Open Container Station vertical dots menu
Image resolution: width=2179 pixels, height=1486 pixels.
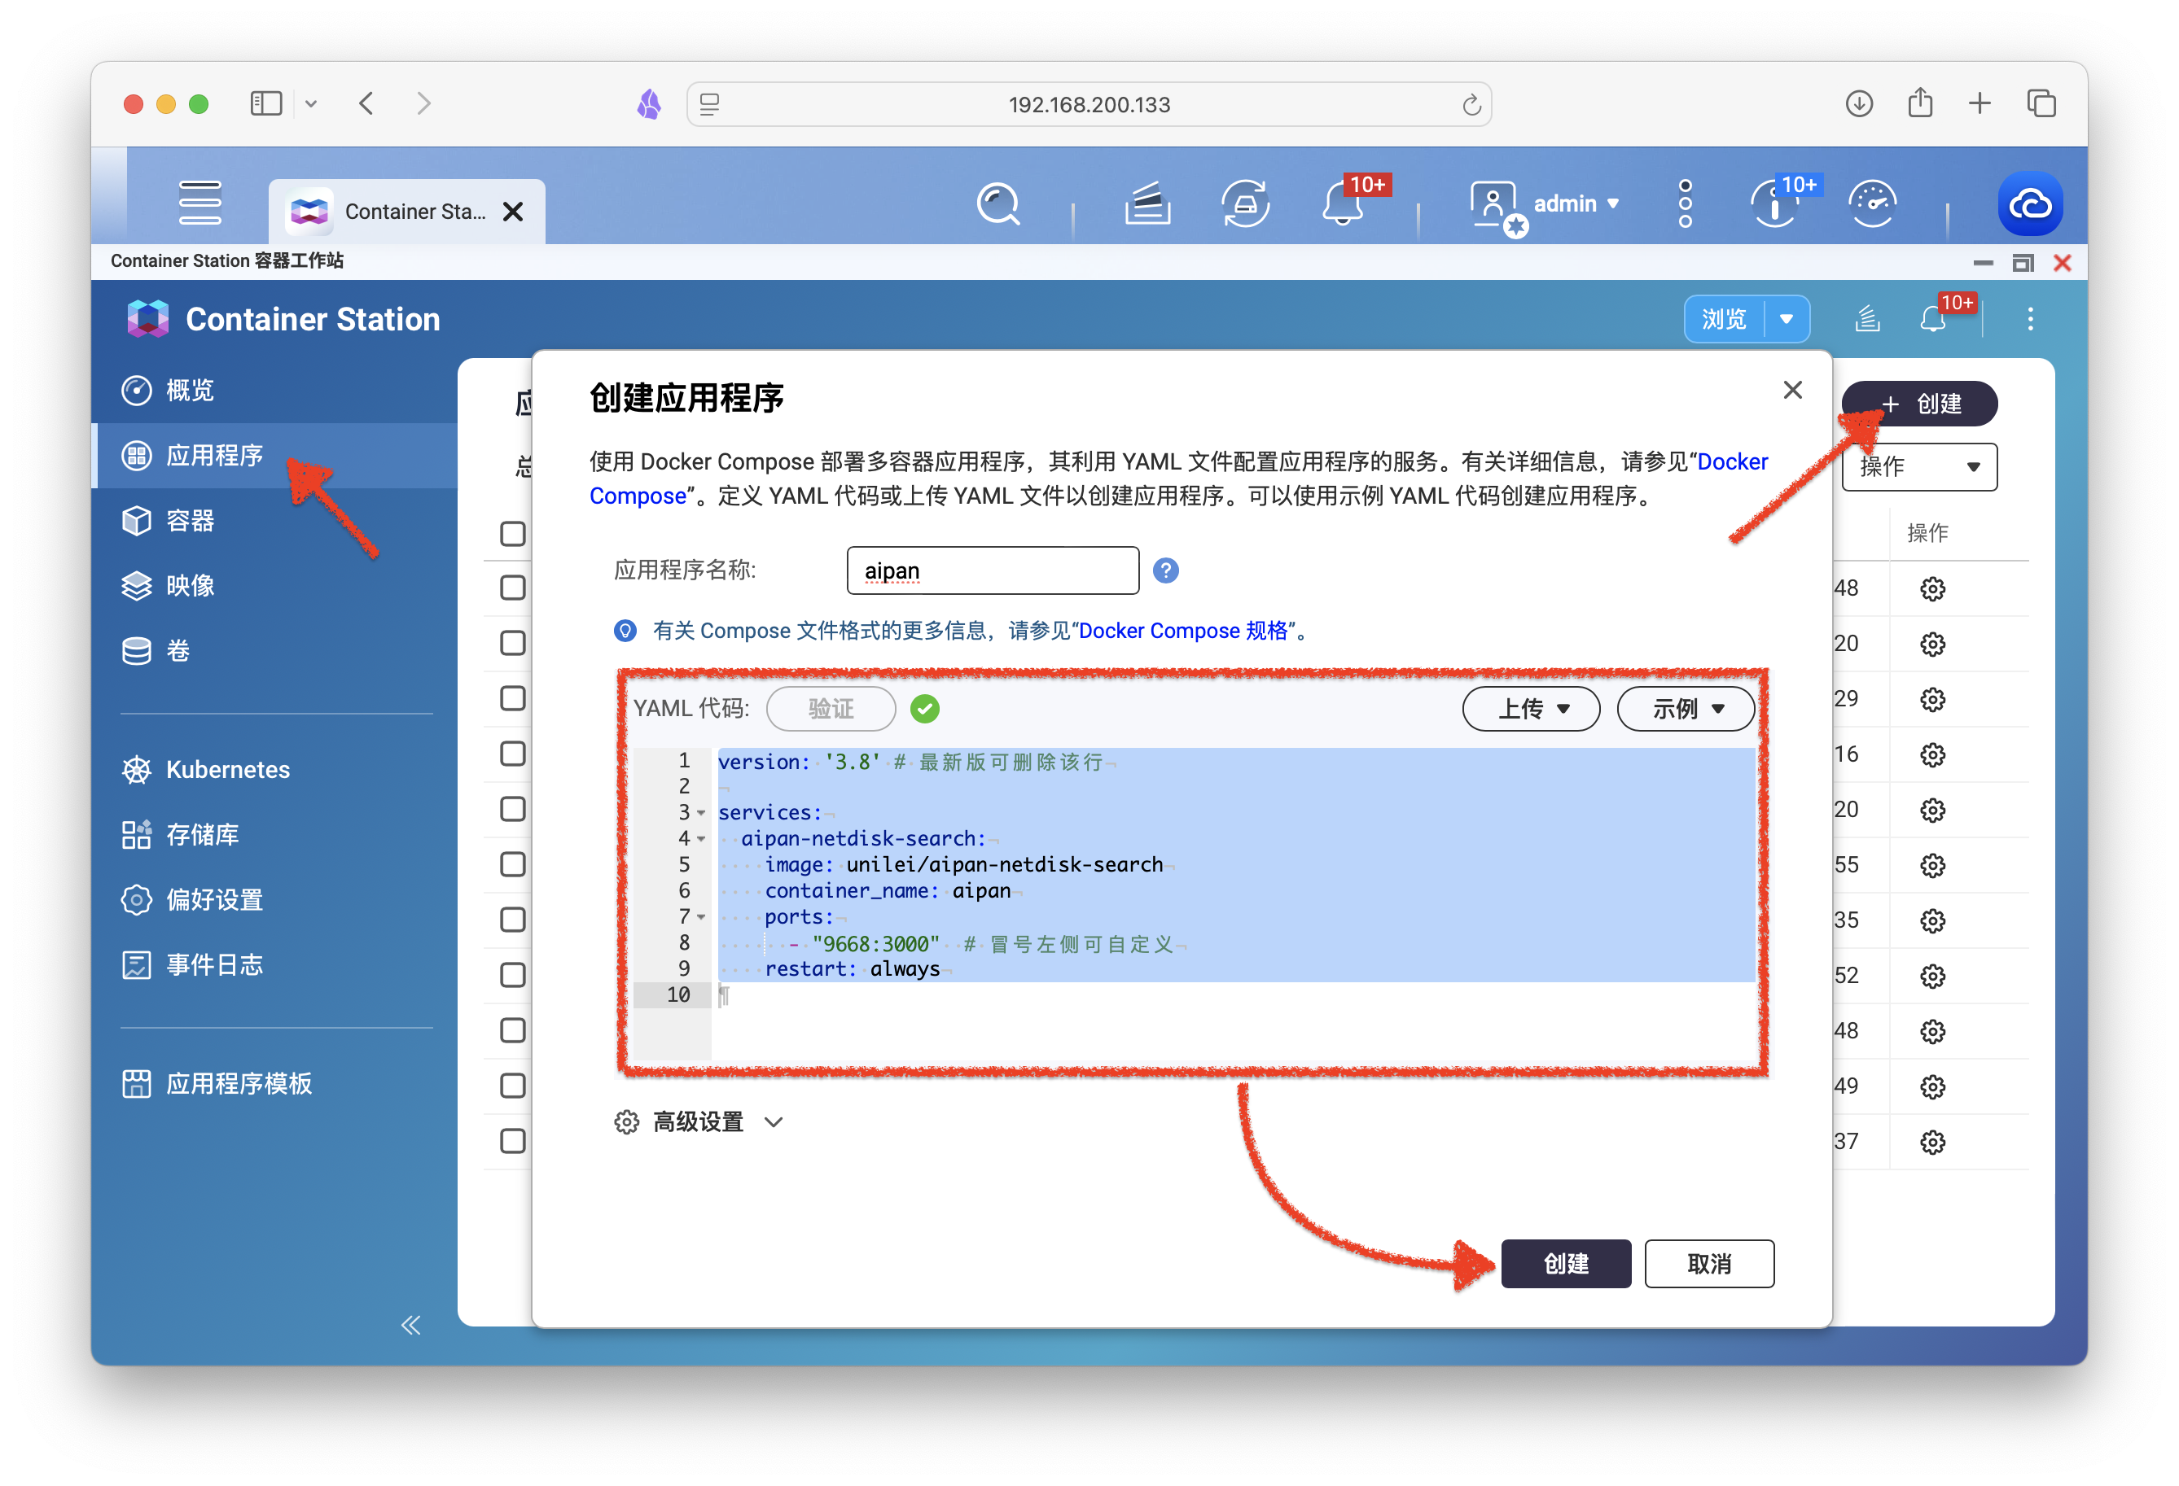click(x=2030, y=320)
